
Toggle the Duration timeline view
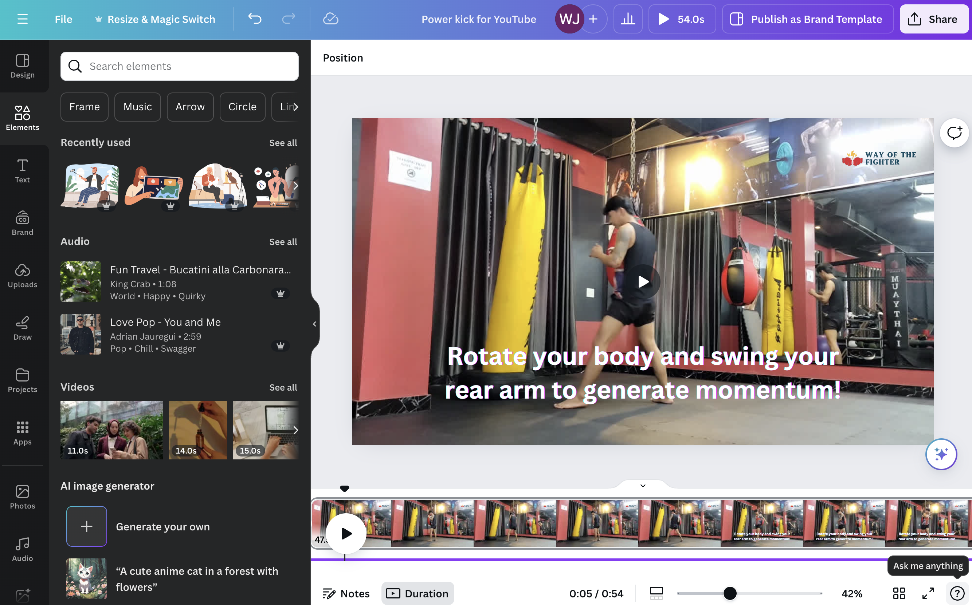pyautogui.click(x=418, y=593)
